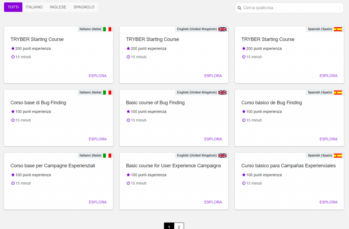The width and height of the screenshot is (349, 229).
Task: Click star icon on Basic course for User Experience Campaigns
Action: [128, 175]
